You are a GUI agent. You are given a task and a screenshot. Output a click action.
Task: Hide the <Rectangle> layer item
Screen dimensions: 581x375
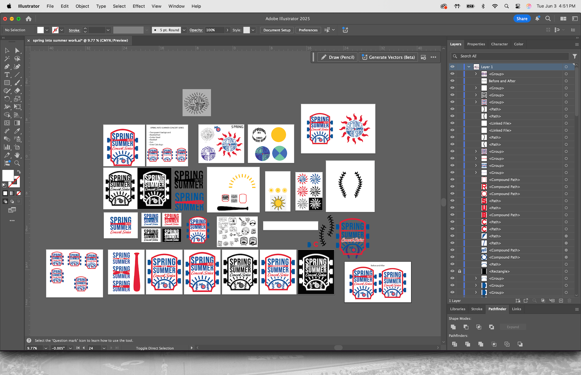tap(452, 271)
